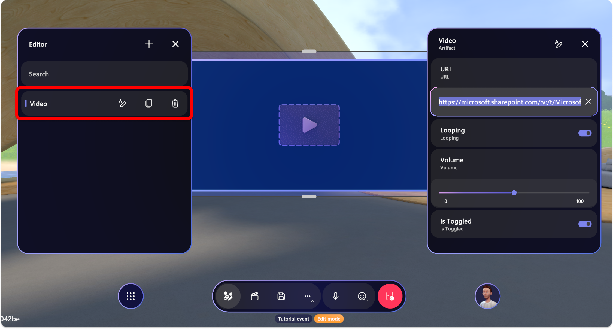Click the duplicate icon for Video item
The image size is (613, 329).
[x=148, y=104]
